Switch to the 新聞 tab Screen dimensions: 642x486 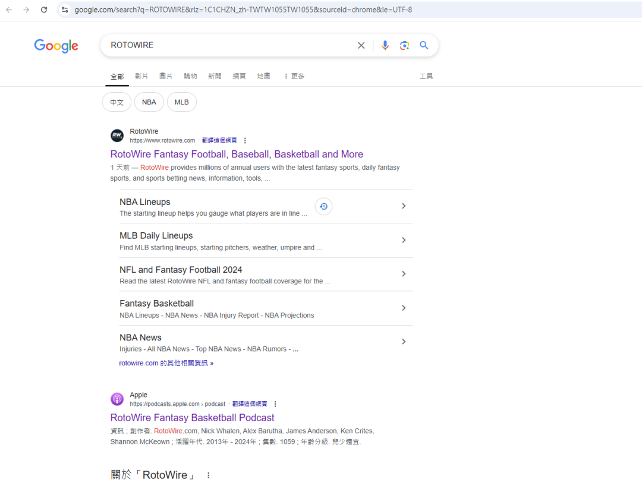tap(215, 76)
